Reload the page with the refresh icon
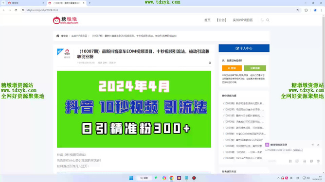 tap(16, 10)
